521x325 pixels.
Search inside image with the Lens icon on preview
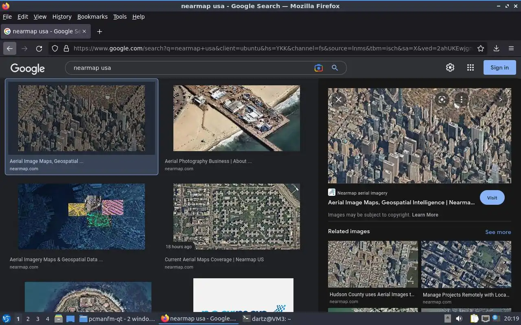tap(442, 100)
